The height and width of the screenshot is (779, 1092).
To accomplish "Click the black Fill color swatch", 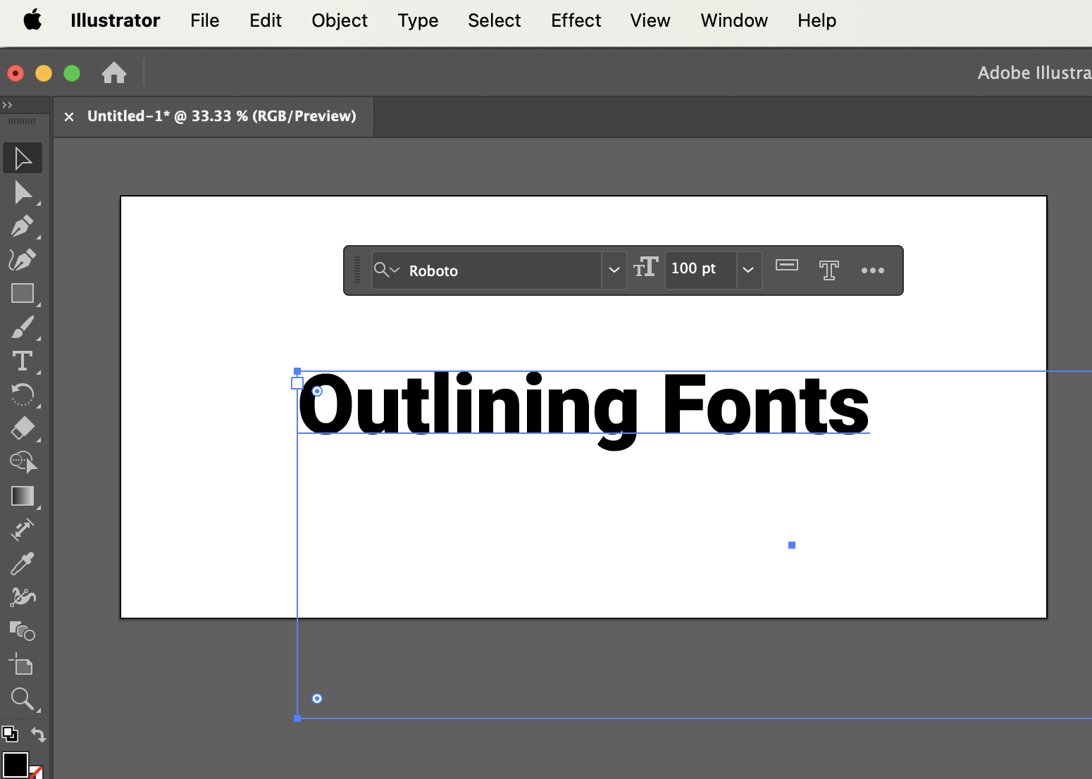I will click(x=15, y=765).
